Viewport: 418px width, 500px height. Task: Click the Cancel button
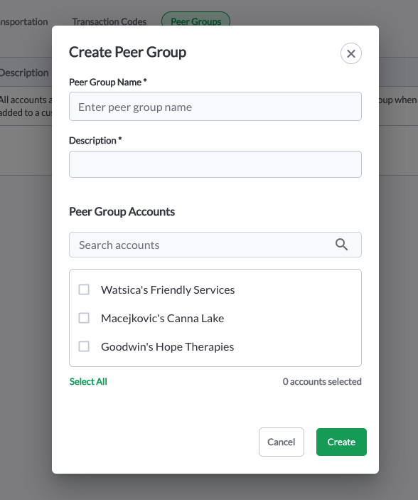pyautogui.click(x=282, y=442)
